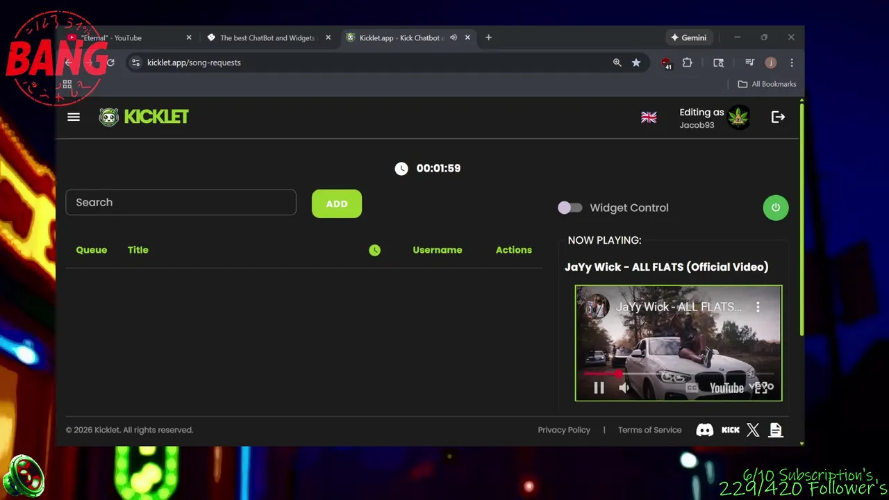This screenshot has height=500, width=889.
Task: Click the song Search field
Action: 181,202
